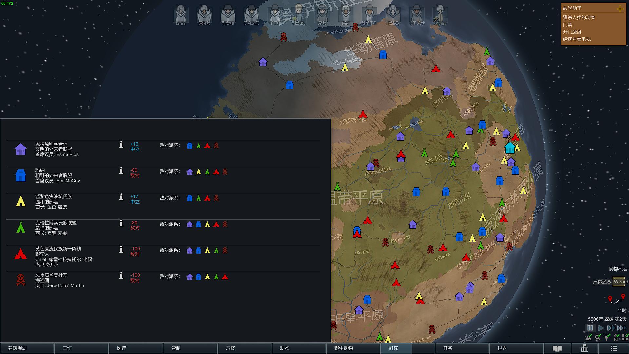Select the Wizard colonist portrait

click(x=440, y=15)
